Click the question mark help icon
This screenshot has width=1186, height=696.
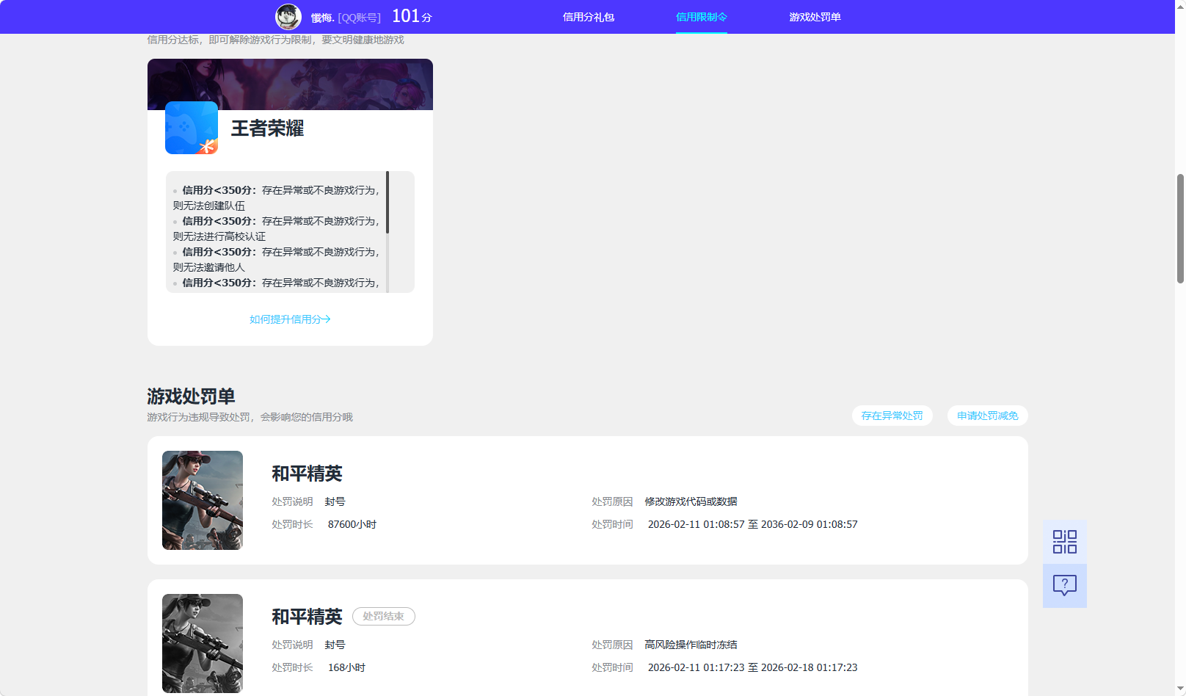click(1064, 585)
